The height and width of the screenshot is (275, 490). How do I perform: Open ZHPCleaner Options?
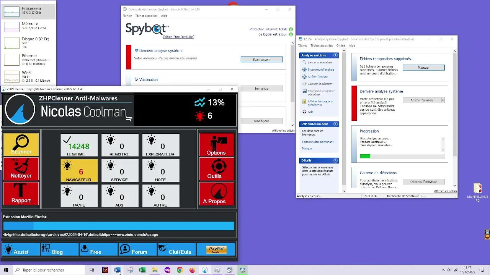tap(216, 144)
